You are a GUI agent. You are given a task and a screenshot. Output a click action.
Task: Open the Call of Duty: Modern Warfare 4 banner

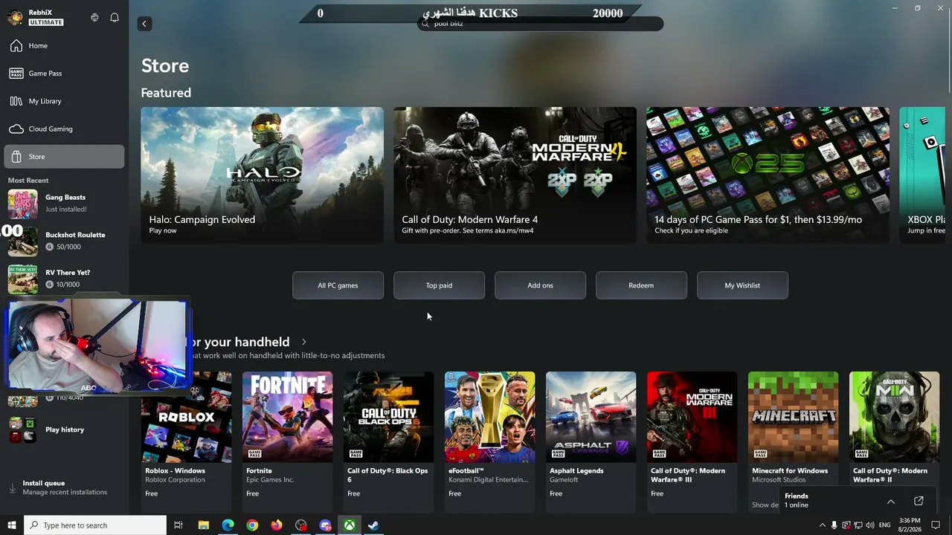click(x=515, y=175)
